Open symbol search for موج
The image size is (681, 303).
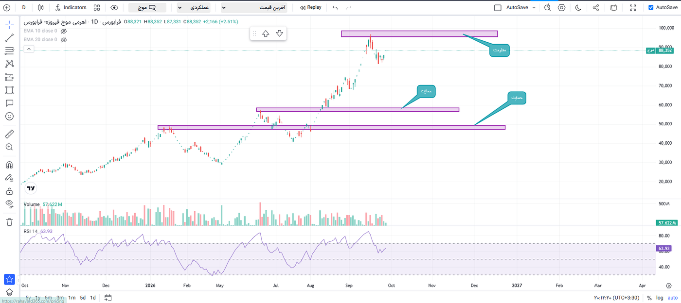pos(147,8)
